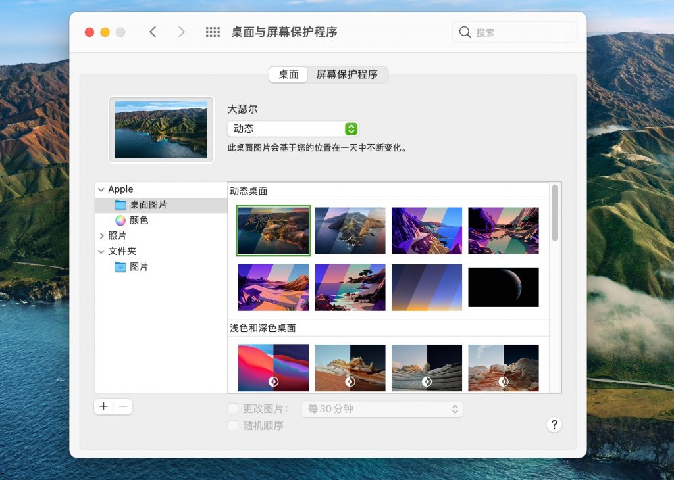Select the Big Sur dynamic wallpaper thumbnail

click(273, 231)
